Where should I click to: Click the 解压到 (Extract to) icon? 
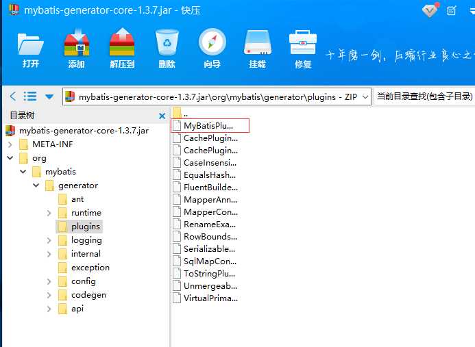[x=122, y=49]
